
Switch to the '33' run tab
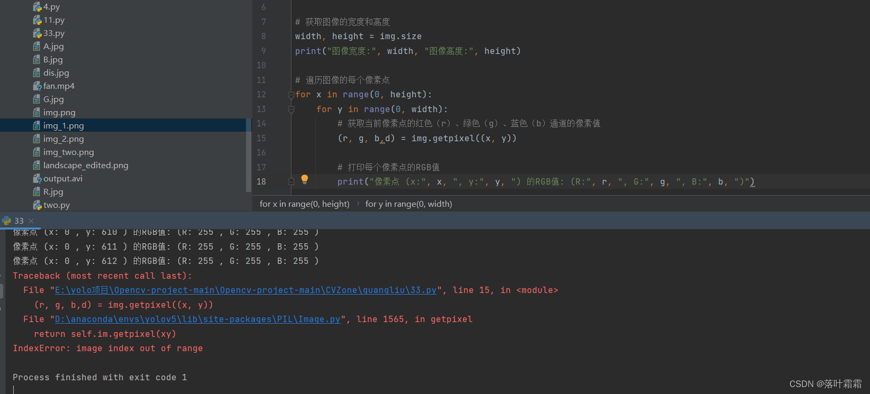19,221
